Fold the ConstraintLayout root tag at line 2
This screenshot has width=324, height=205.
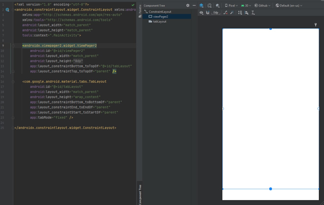click(13, 10)
